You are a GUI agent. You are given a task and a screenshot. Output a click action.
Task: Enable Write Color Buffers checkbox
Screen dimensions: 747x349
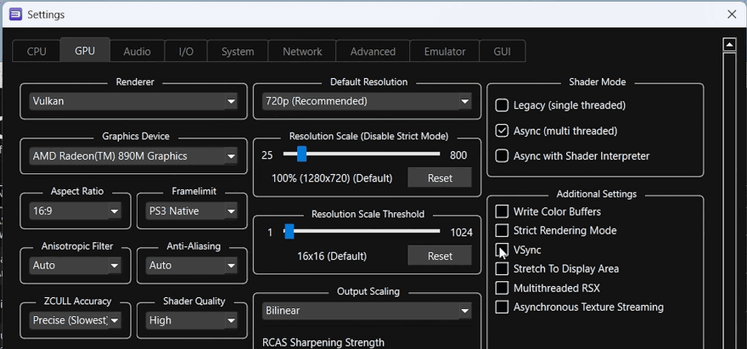(x=502, y=211)
